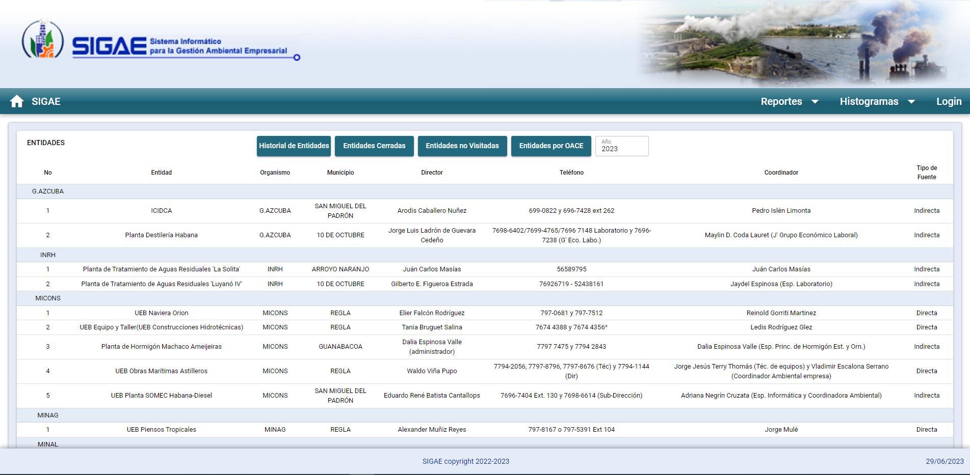
Task: Click the Coordinador column header
Action: click(781, 173)
